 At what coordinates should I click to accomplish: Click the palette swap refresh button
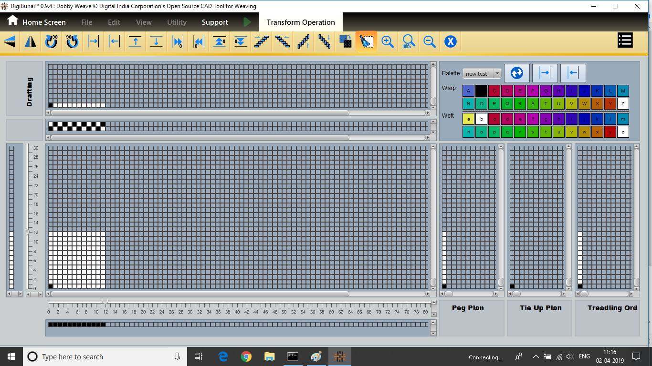pos(516,73)
